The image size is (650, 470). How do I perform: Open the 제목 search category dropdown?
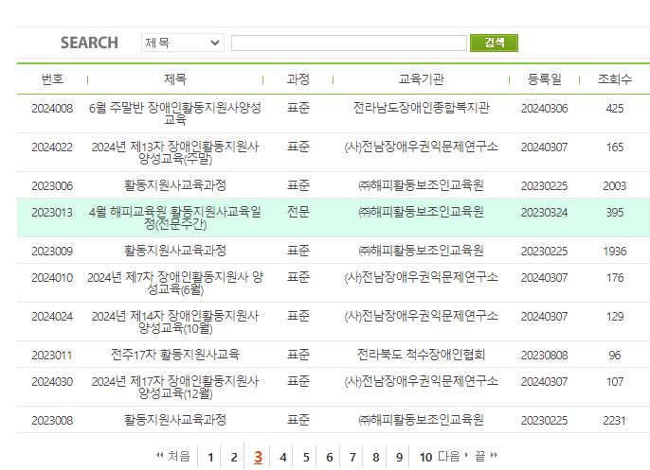pos(182,43)
